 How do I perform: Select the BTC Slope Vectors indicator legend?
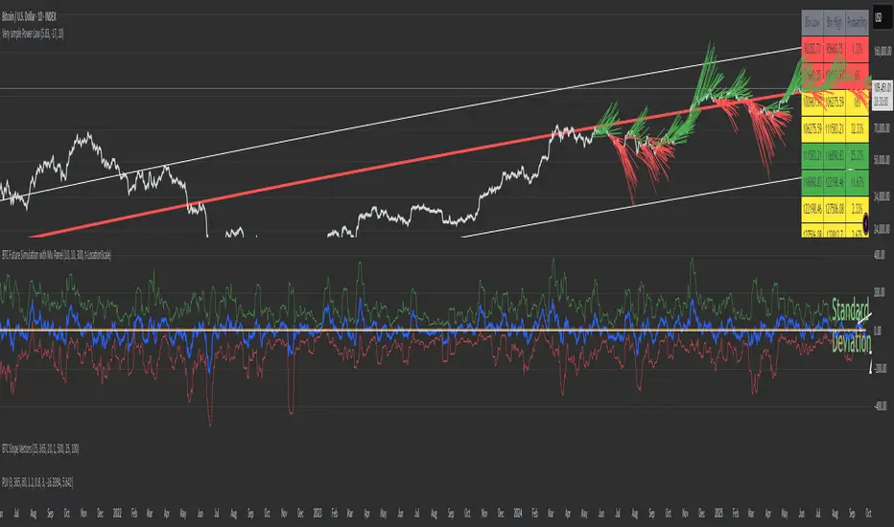40,449
